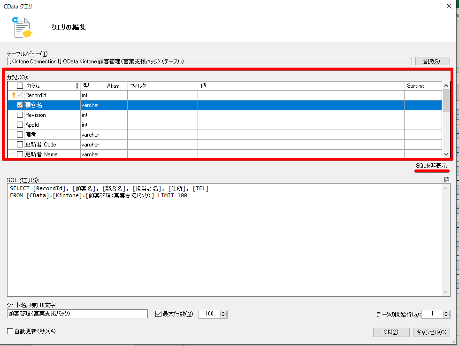
Task: Uncheck the 顧客名 column checkbox
Action: (x=20, y=105)
